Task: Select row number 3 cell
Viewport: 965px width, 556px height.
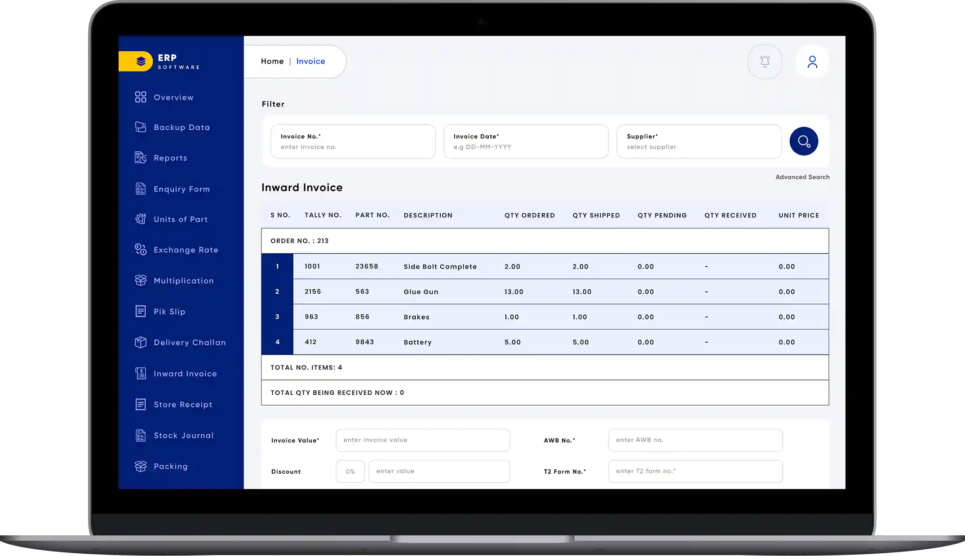Action: (277, 317)
